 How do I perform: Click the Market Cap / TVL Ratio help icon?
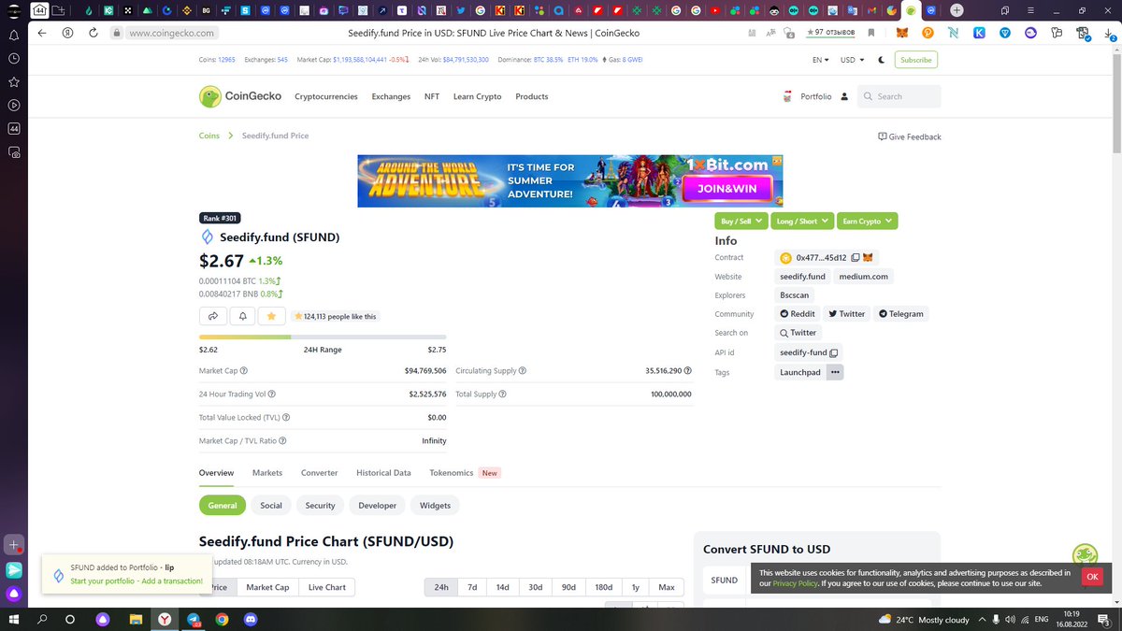click(282, 441)
